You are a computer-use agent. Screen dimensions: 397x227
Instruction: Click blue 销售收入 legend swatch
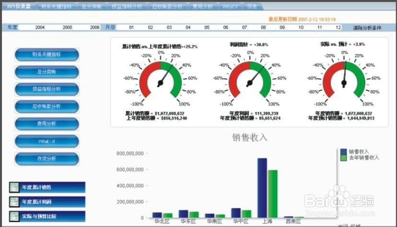343,152
